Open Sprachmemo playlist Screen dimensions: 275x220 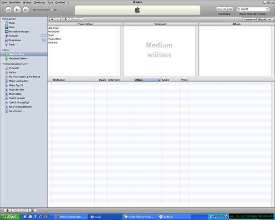(15, 111)
